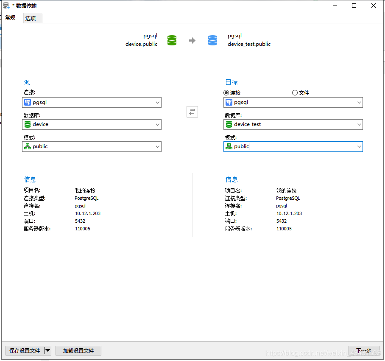Click the data transfer window title icon
Screen dimensions: 385x361
[6, 6]
